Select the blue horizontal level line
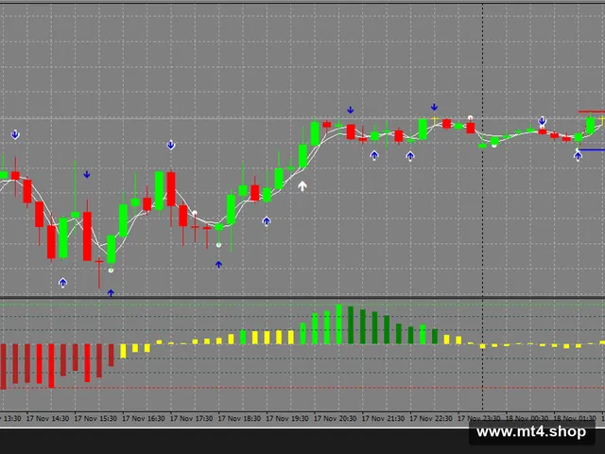The width and height of the screenshot is (605, 454). (592, 149)
